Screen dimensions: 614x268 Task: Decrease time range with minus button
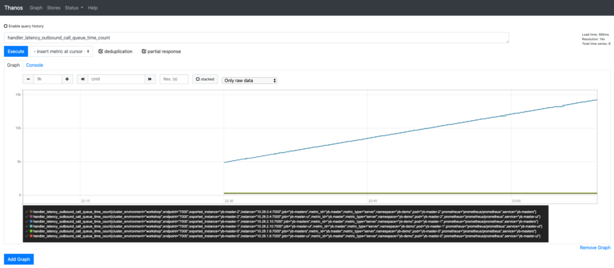pos(28,79)
